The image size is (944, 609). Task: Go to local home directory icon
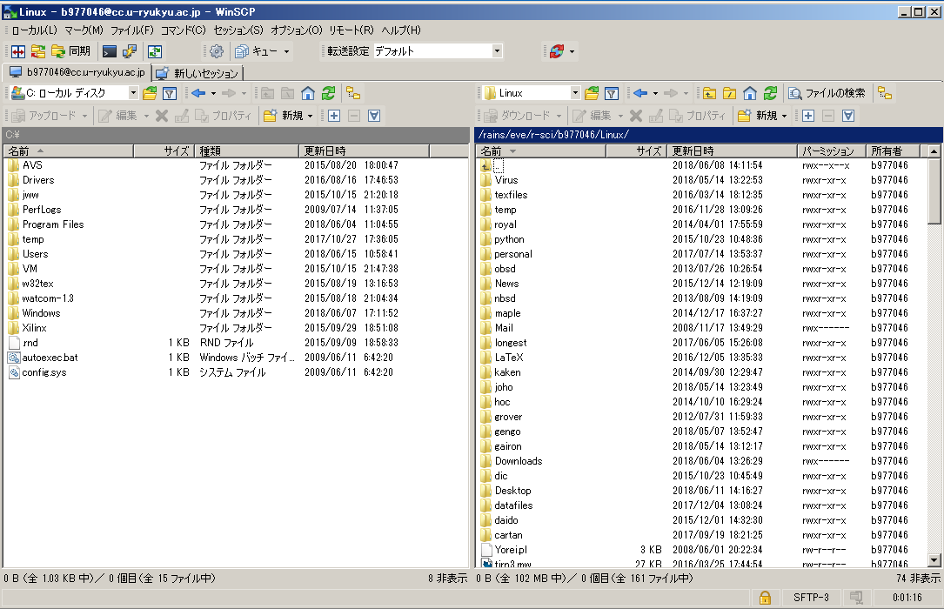pos(308,93)
